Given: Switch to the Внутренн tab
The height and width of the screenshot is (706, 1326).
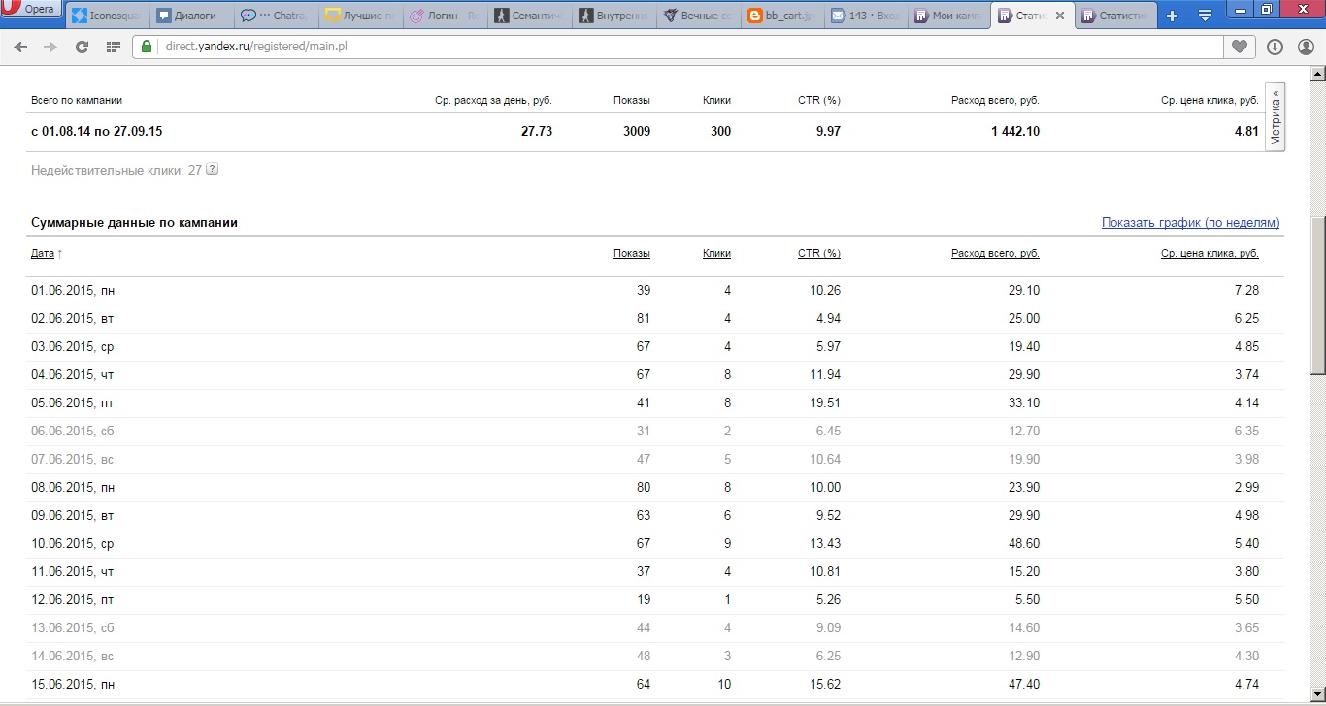Looking at the screenshot, I should click(x=613, y=16).
